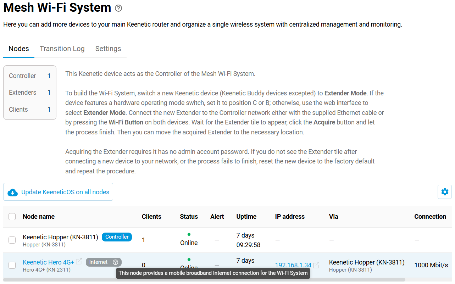The width and height of the screenshot is (455, 284).
Task: Open the 192.168.1.34 IP address link
Action: coord(293,265)
